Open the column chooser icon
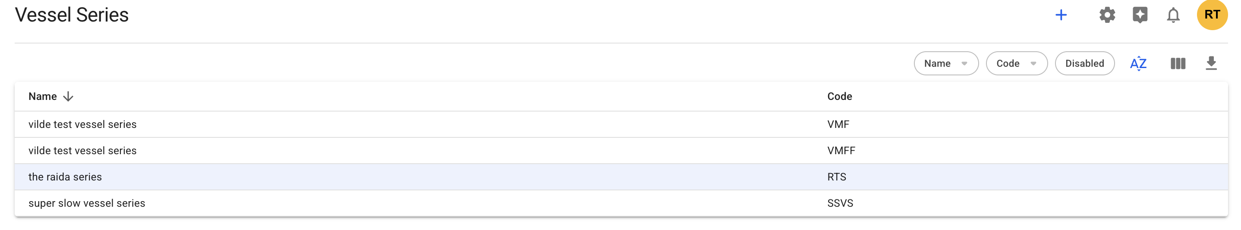This screenshot has width=1241, height=230. click(1178, 63)
